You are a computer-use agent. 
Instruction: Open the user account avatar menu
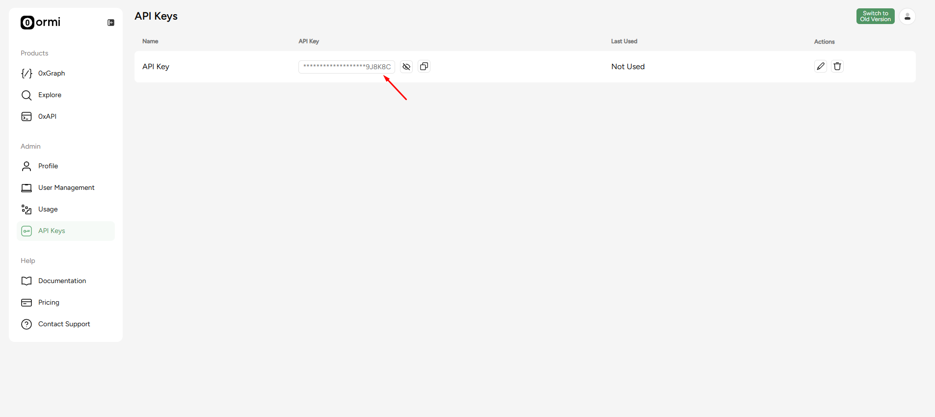tap(908, 17)
